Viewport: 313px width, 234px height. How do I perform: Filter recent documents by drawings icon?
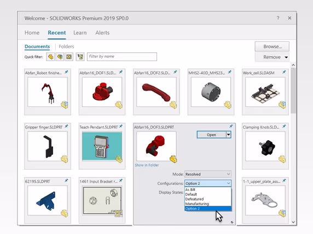click(x=69, y=57)
